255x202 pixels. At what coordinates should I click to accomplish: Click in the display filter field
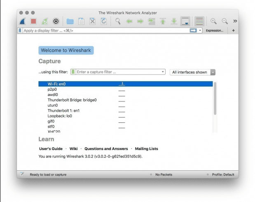click(103, 31)
